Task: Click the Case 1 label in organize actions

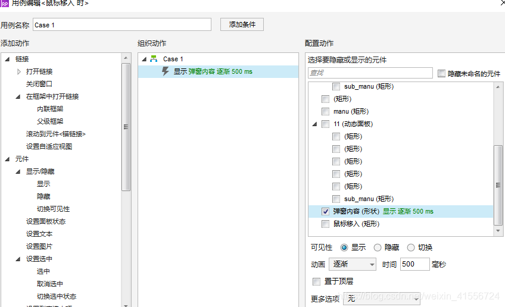Action: [173, 59]
